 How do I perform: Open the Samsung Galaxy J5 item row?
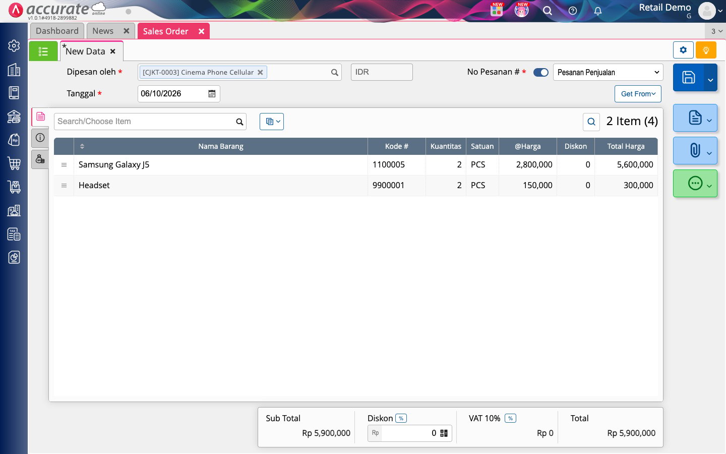pos(356,165)
